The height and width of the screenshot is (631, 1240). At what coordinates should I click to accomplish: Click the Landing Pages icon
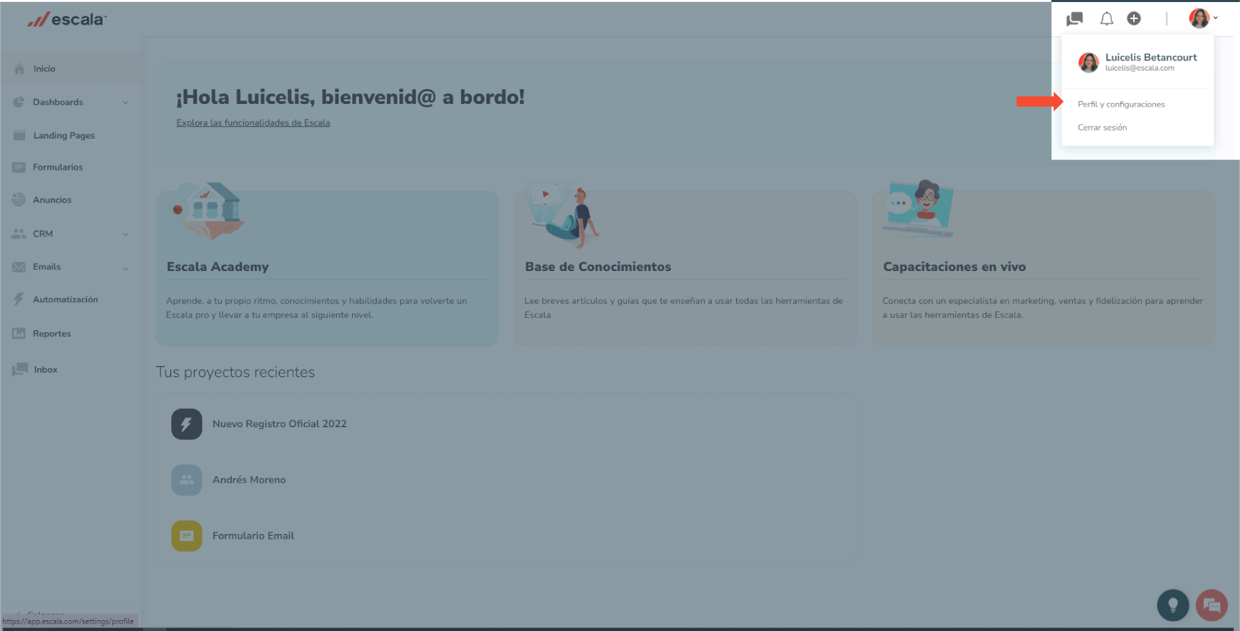19,135
